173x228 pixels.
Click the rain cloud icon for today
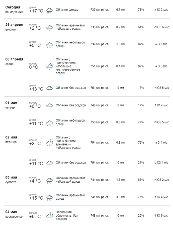[x=49, y=11]
